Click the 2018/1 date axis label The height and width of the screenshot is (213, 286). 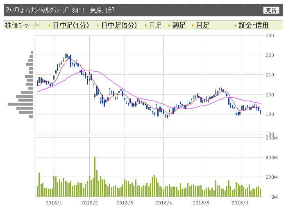54,203
